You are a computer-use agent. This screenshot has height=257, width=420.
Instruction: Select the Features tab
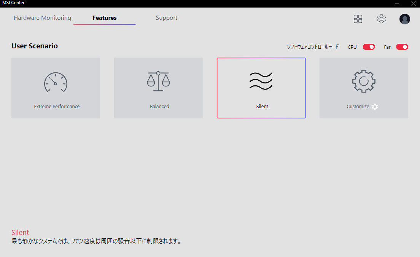click(x=104, y=18)
